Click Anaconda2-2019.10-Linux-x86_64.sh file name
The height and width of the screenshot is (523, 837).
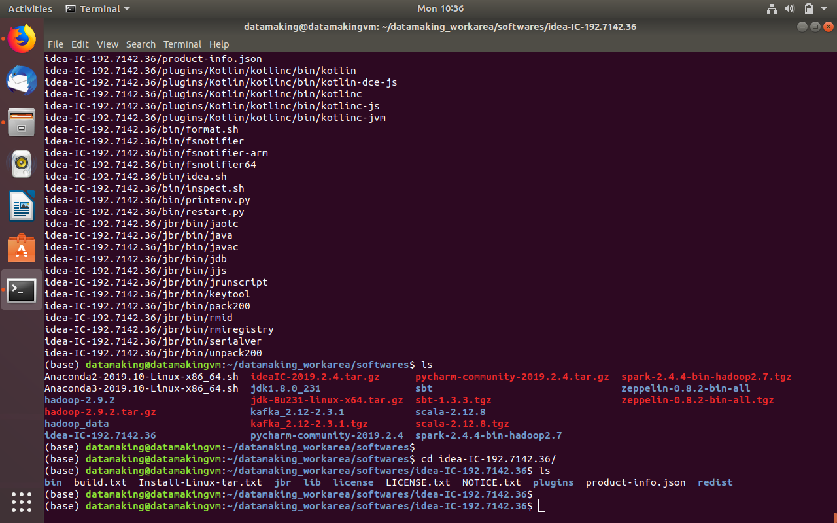(141, 377)
